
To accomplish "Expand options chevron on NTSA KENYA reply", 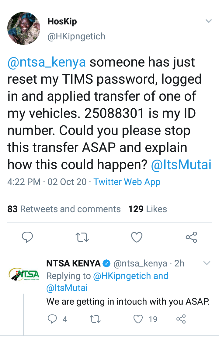I will pos(207,263).
